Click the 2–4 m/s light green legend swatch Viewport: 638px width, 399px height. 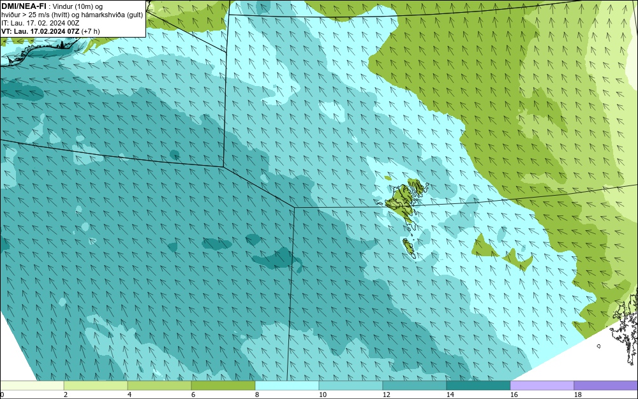[96, 386]
